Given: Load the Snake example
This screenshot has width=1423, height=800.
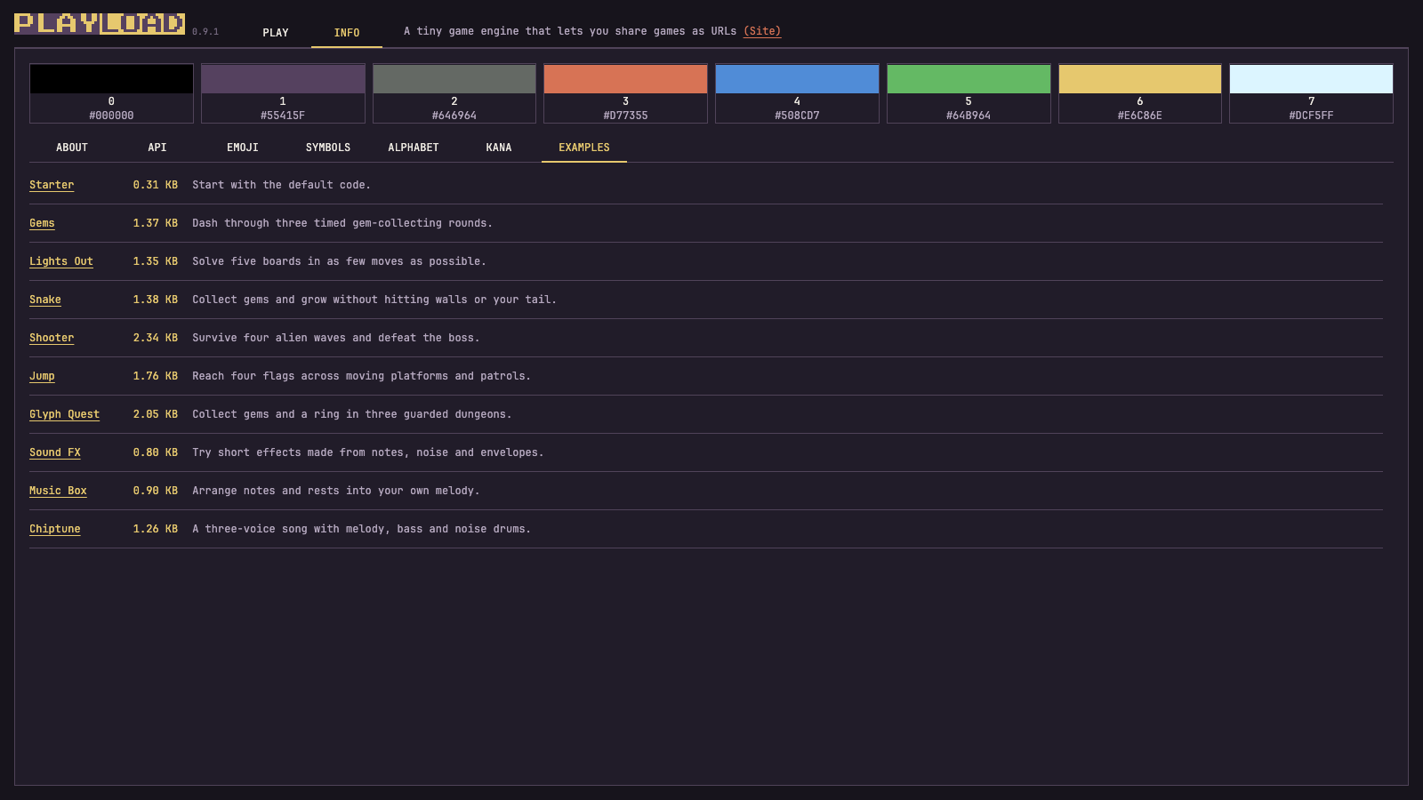Looking at the screenshot, I should coord(45,300).
